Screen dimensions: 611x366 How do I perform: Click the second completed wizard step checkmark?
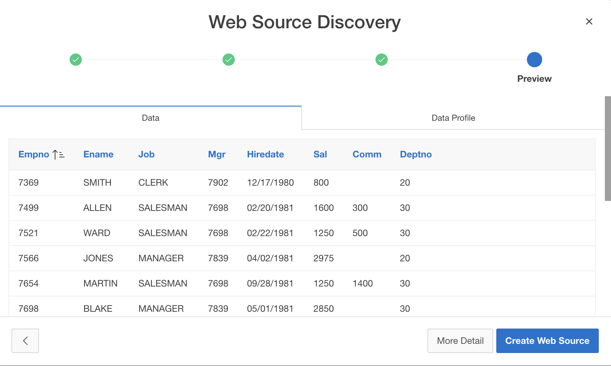[x=229, y=60]
